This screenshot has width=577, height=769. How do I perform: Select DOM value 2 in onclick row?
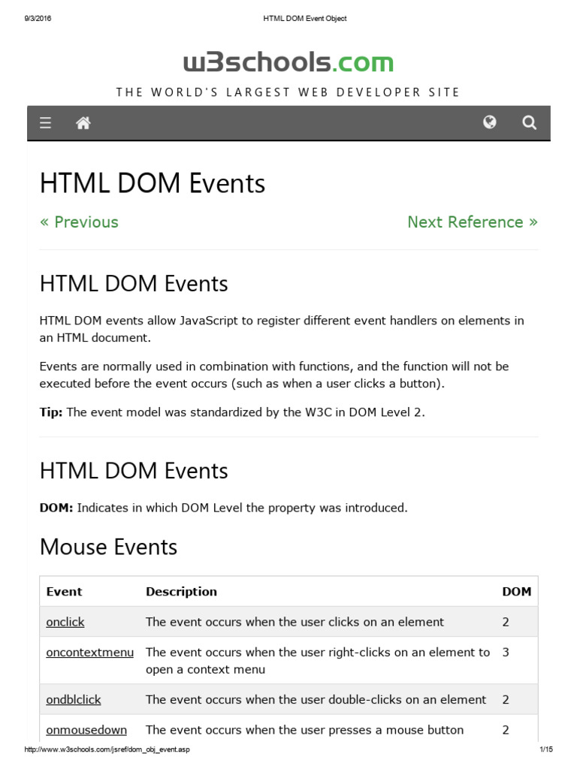[506, 622]
